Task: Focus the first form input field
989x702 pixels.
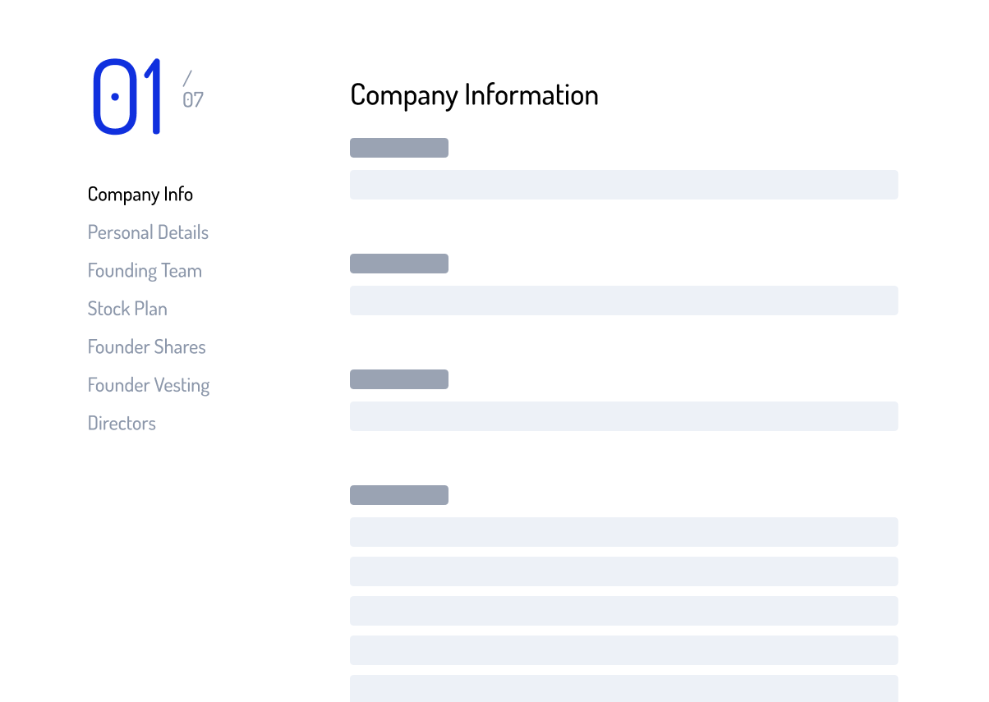Action: pyautogui.click(x=623, y=185)
